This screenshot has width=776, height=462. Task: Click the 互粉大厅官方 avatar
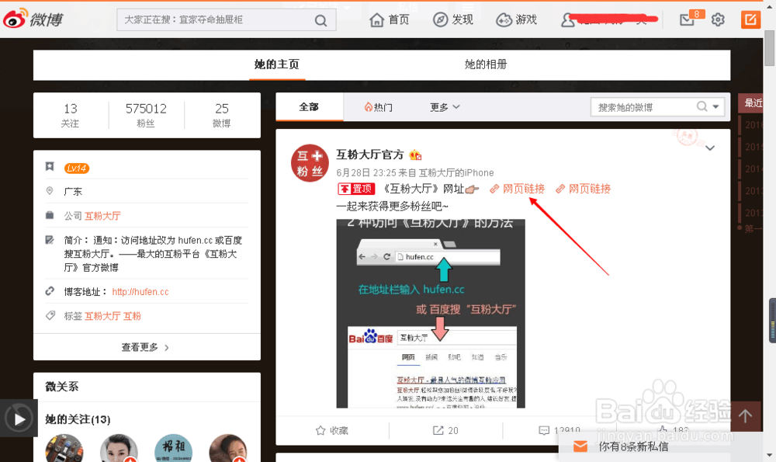310,163
